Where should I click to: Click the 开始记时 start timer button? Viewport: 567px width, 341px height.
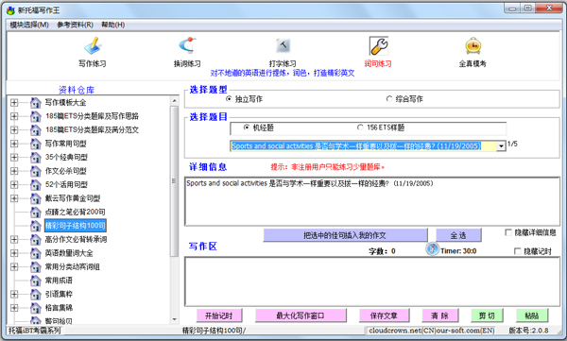point(219,315)
